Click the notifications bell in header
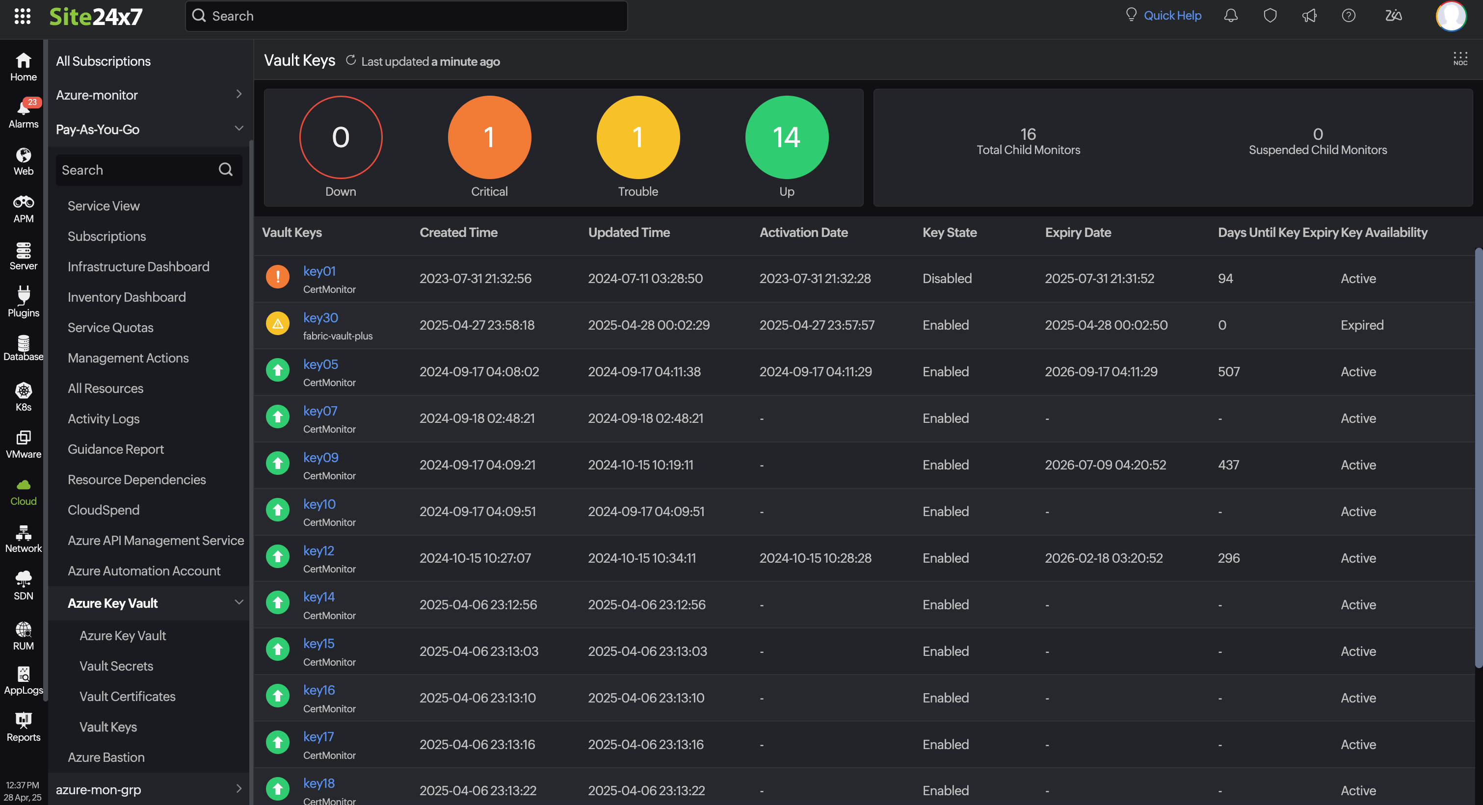 tap(1230, 16)
